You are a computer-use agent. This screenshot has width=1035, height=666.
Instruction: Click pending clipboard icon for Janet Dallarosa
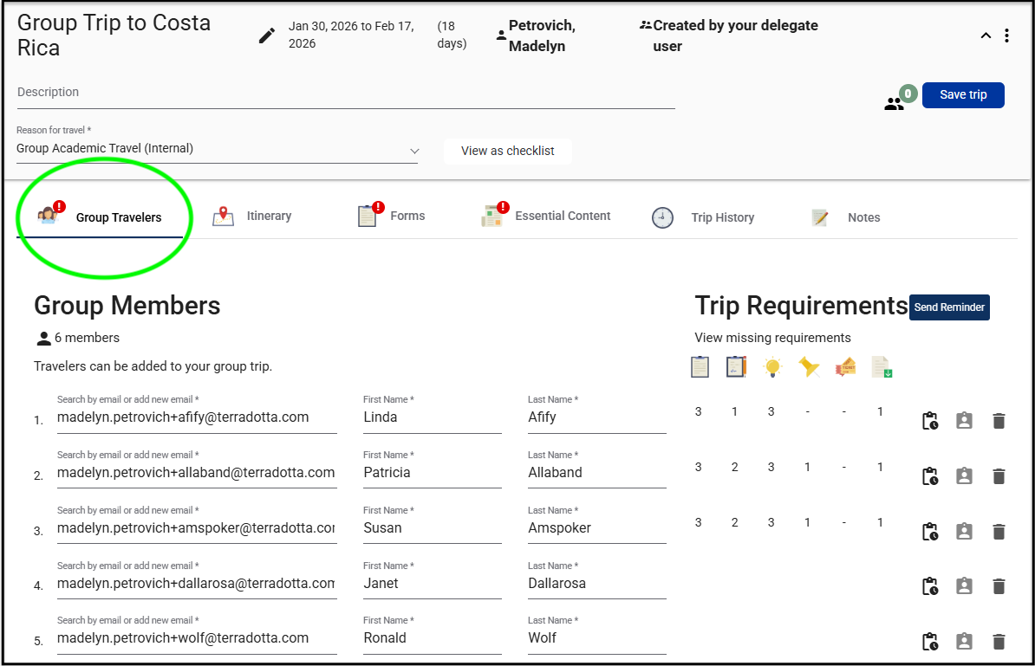coord(930,586)
